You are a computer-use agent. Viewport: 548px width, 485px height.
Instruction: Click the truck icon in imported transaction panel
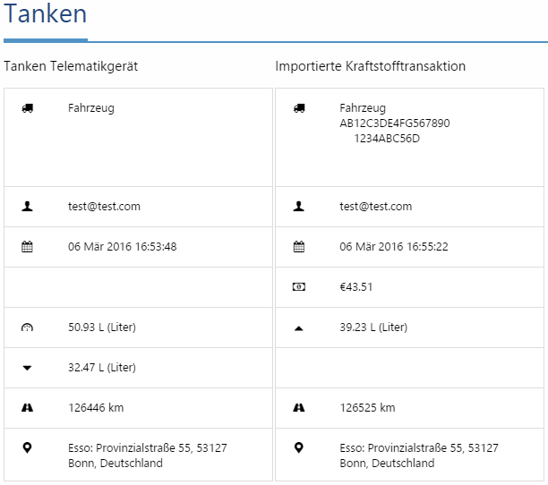click(299, 108)
